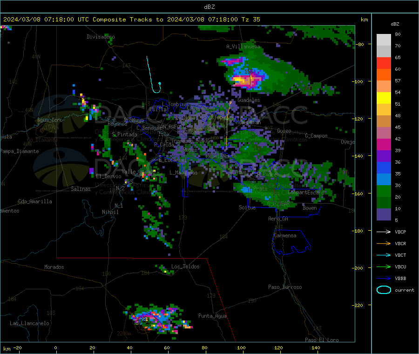Select the blue 35-36 dBZ swatch

pos(384,167)
